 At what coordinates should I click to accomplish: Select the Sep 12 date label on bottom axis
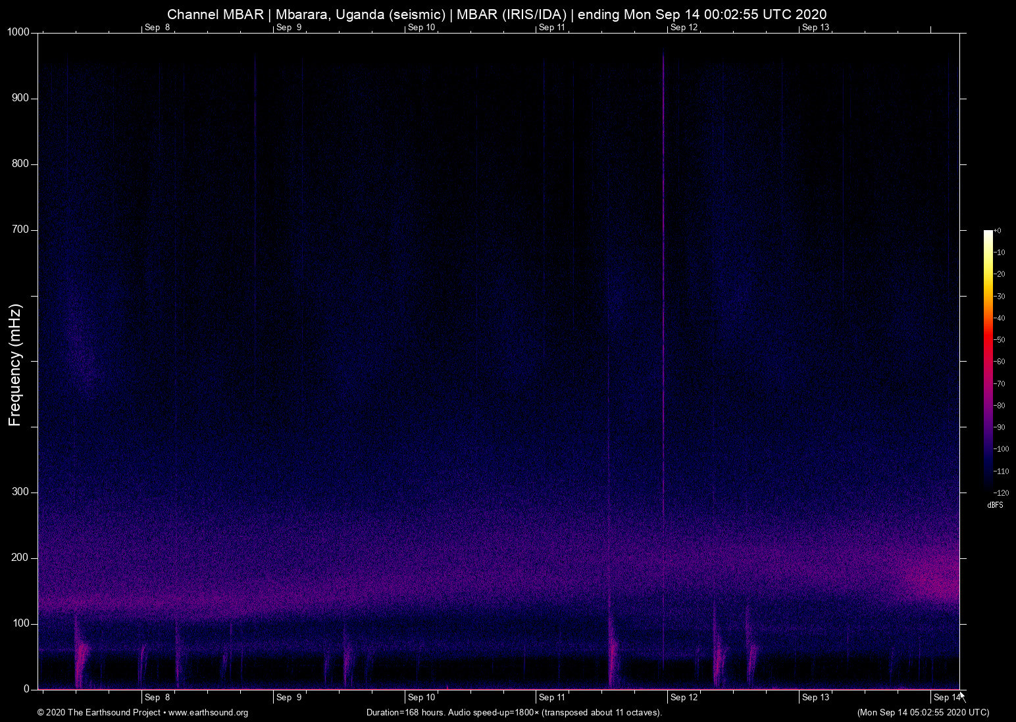[x=684, y=697]
